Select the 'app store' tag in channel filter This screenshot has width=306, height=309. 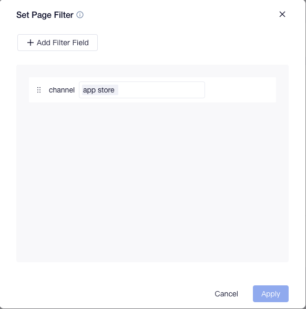pos(100,90)
